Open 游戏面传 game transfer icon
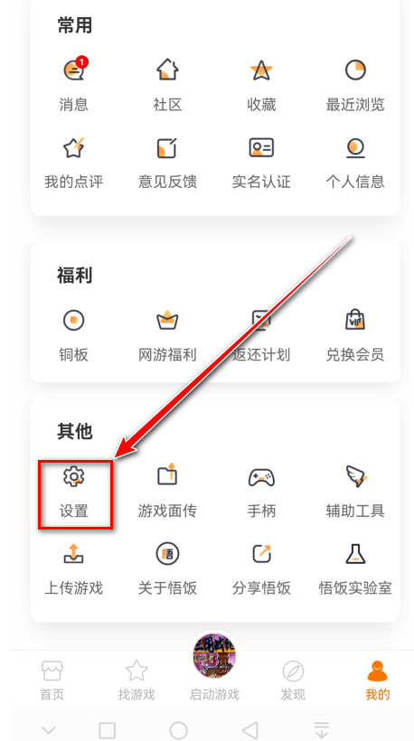This screenshot has width=414, height=741. point(167,475)
